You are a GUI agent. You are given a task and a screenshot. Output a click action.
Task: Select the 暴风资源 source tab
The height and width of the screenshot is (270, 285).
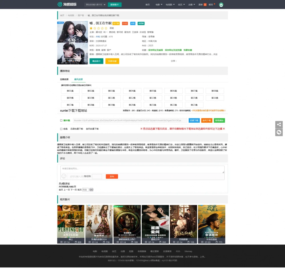[x=78, y=79]
